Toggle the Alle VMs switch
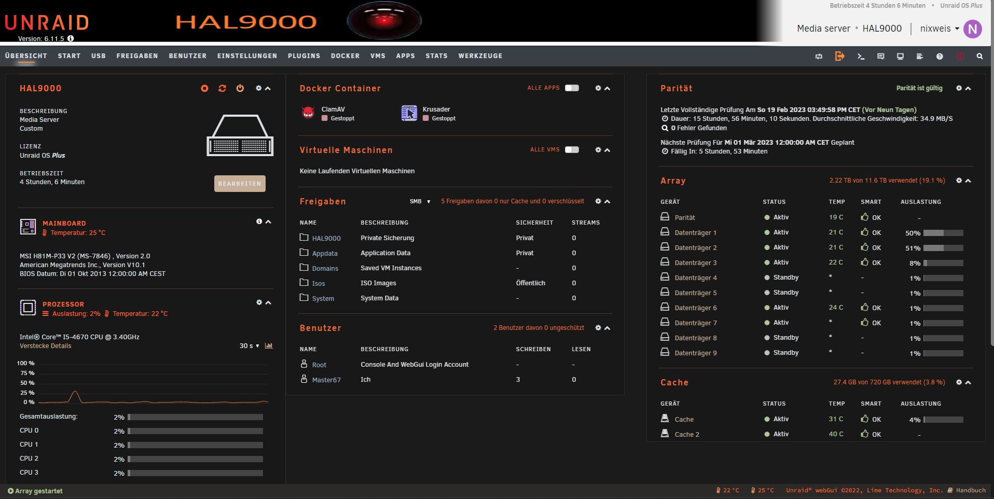 point(572,150)
